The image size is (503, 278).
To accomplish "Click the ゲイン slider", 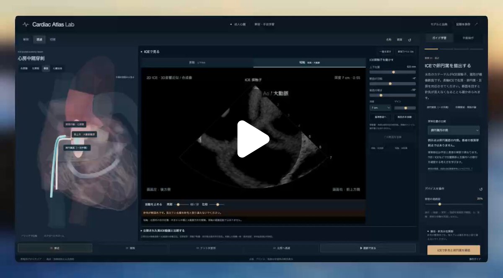I will tap(405, 108).
